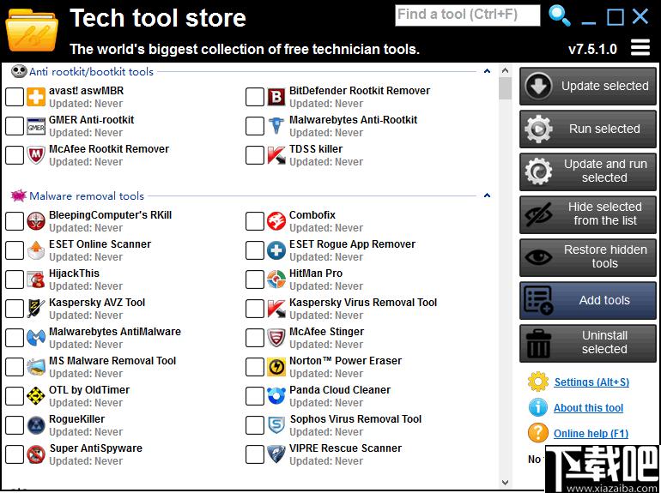Click the OTL by OldTimer icon
The width and height of the screenshot is (661, 493).
[36, 396]
